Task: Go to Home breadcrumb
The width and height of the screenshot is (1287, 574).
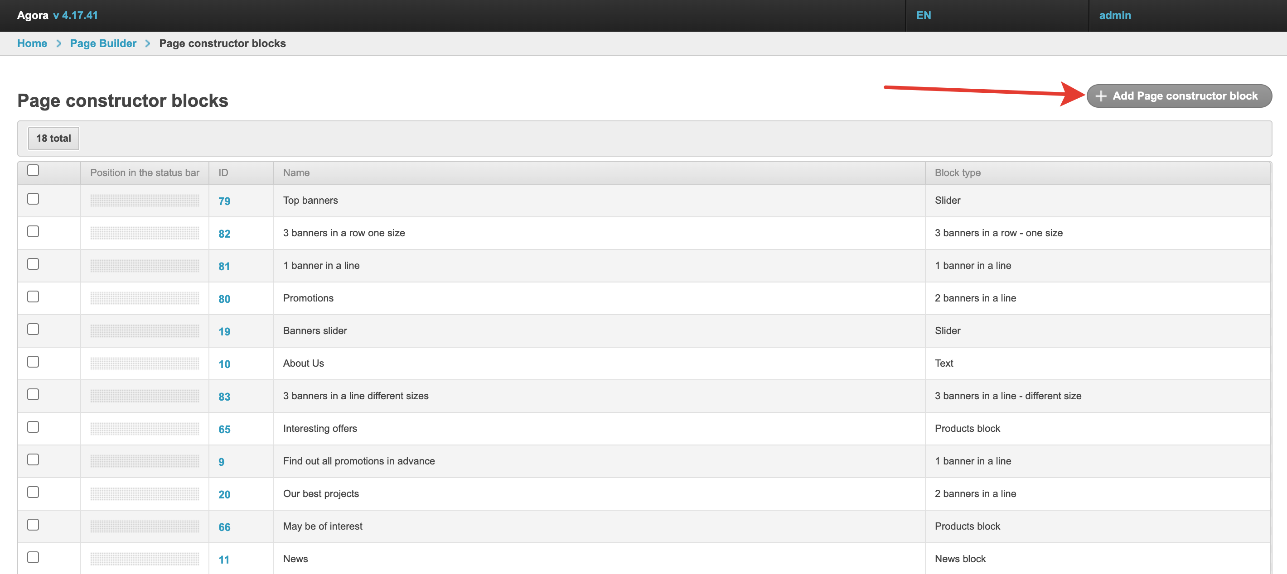Action: 32,43
